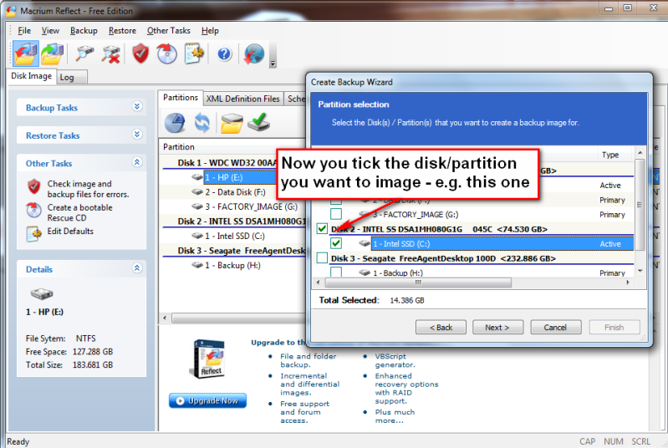Select the Partitions tab
Screen dimensions: 668x448
(181, 98)
